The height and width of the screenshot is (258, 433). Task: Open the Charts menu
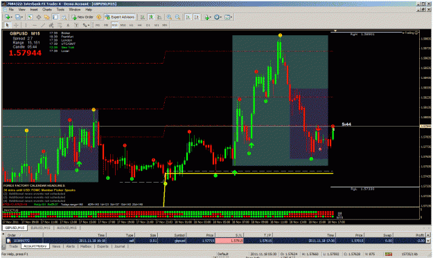(x=47, y=10)
